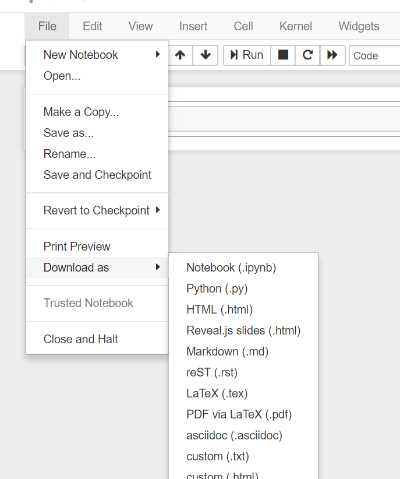Click the restart and run all icon

(332, 55)
